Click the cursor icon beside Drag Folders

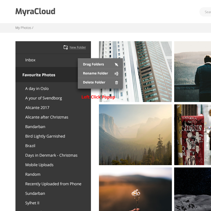tap(116, 64)
